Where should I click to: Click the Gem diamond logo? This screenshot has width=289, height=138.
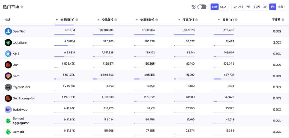tap(8, 76)
